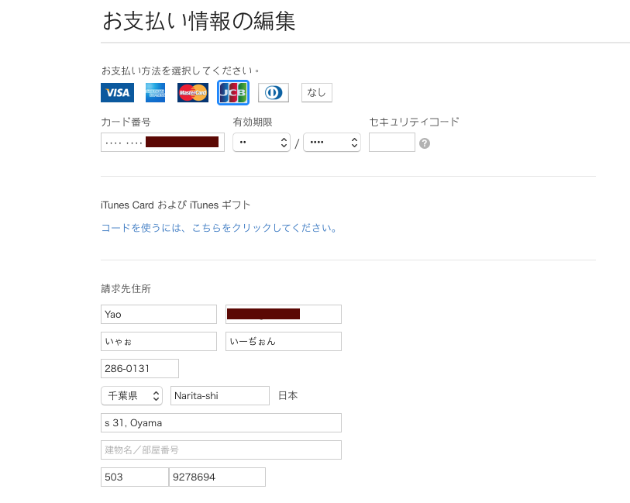The image size is (630, 503).
Task: Click the building name placeholder field
Action: [x=221, y=450]
